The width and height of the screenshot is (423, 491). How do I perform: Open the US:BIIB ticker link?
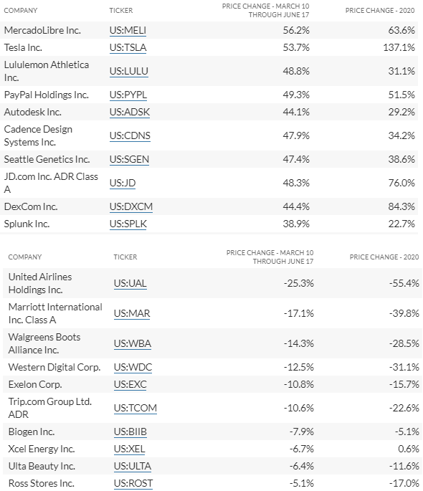click(130, 432)
